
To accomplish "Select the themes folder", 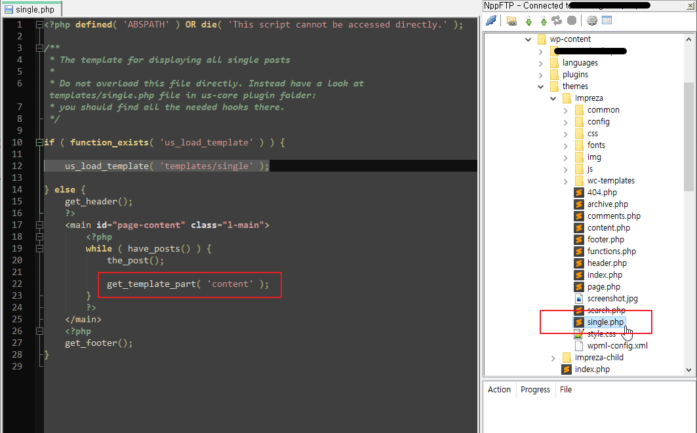I will click(575, 86).
